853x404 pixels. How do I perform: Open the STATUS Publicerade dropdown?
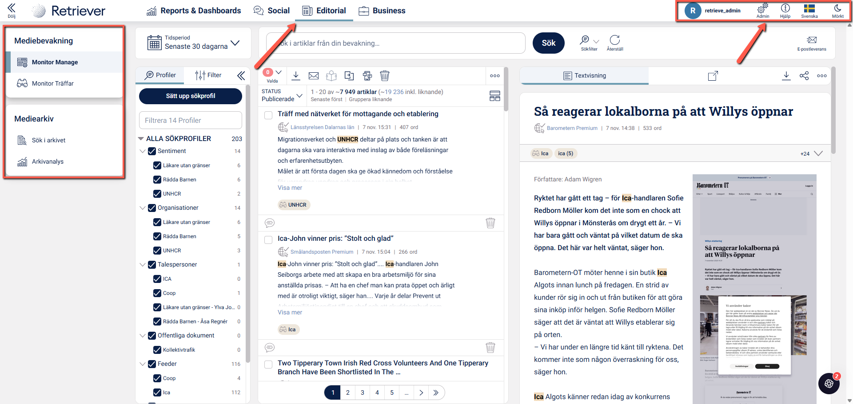coord(282,95)
